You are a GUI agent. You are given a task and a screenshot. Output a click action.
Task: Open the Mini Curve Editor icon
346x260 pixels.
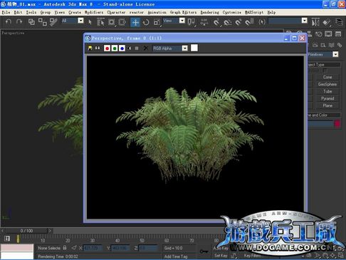click(x=7, y=238)
